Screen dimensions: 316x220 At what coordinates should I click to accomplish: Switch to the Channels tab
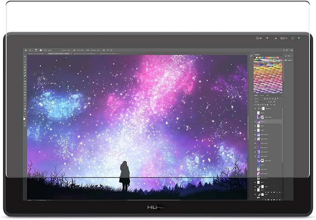point(262,95)
